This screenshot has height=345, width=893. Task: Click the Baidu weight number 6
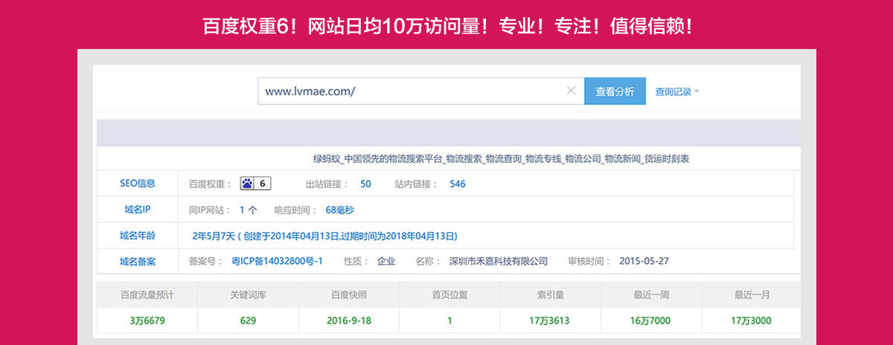click(x=263, y=184)
